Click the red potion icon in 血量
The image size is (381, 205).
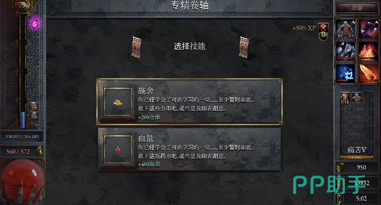(x=118, y=150)
